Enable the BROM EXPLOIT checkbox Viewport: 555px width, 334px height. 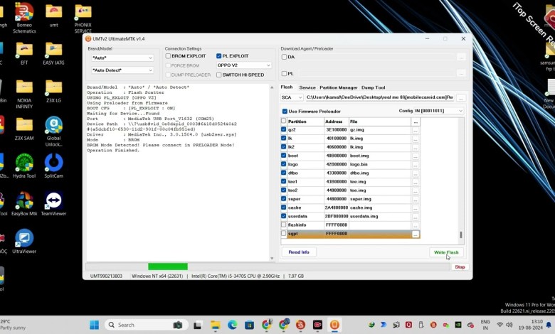tap(169, 55)
